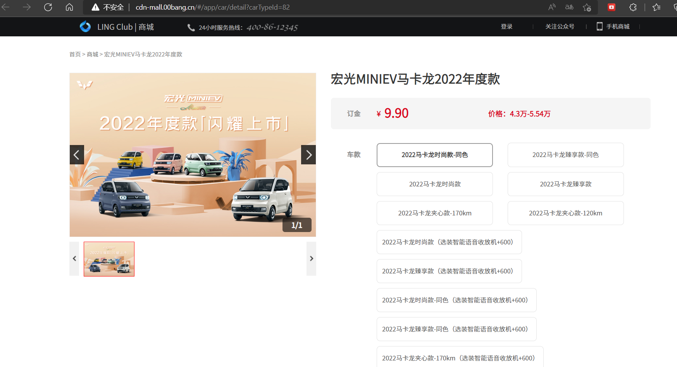The height and width of the screenshot is (367, 677).
Task: Click the LING Club logo icon
Action: (x=85, y=27)
